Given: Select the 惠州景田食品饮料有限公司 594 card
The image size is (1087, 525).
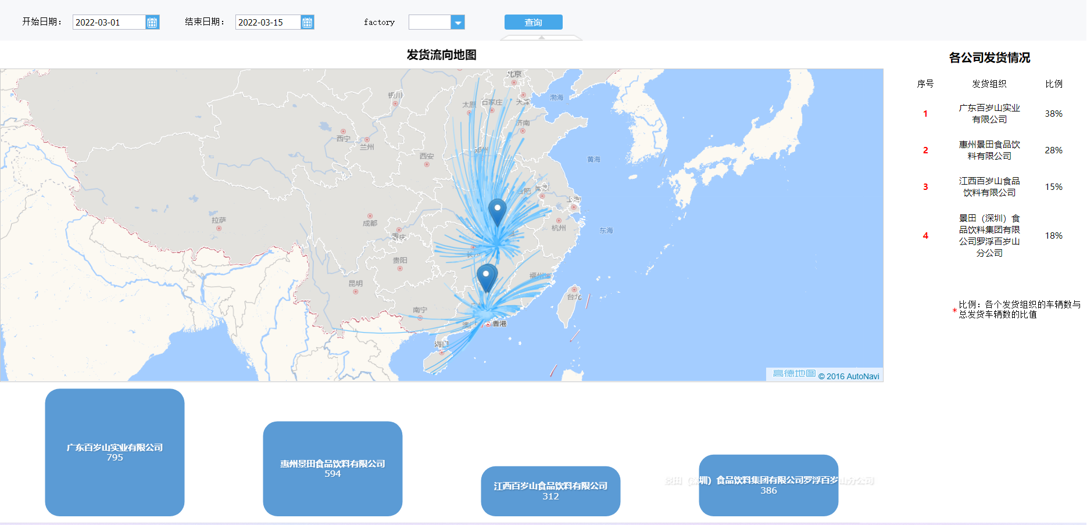Looking at the screenshot, I should tap(332, 469).
